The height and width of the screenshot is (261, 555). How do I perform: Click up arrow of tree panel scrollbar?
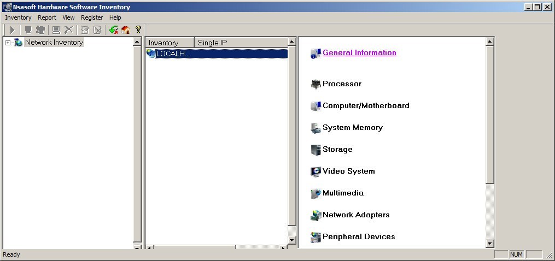(x=137, y=41)
